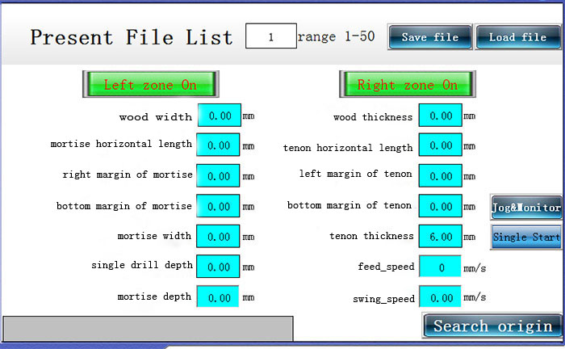Select the wood width value field
Image resolution: width=565 pixels, height=349 pixels.
pos(220,116)
